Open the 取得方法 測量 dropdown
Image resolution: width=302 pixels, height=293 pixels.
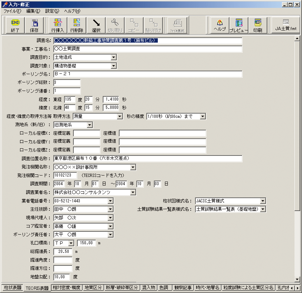(x=120, y=116)
